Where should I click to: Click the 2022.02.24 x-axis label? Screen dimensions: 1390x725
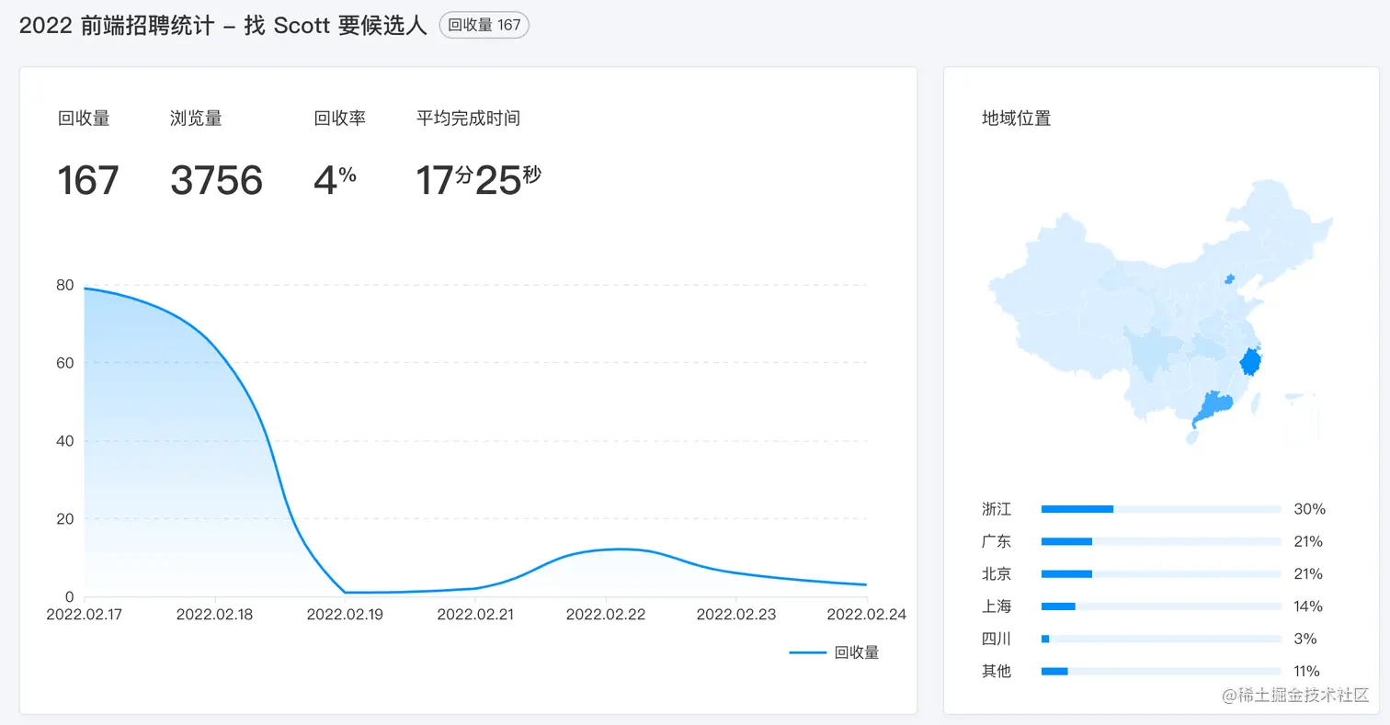pyautogui.click(x=866, y=615)
